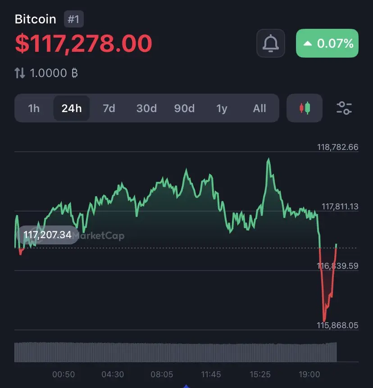Select the 1h time range
The image size is (373, 388).
coord(34,108)
